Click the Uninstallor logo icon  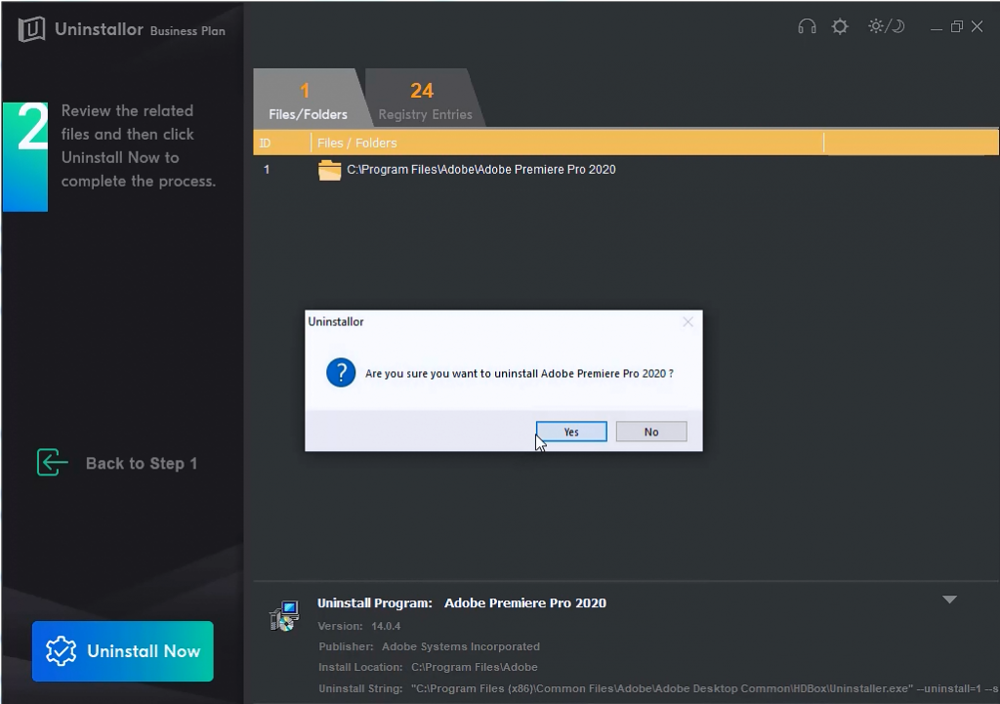click(x=31, y=29)
